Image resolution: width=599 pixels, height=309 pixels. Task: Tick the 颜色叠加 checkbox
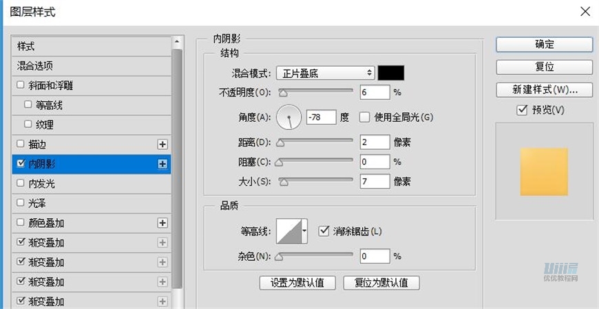pyautogui.click(x=20, y=223)
